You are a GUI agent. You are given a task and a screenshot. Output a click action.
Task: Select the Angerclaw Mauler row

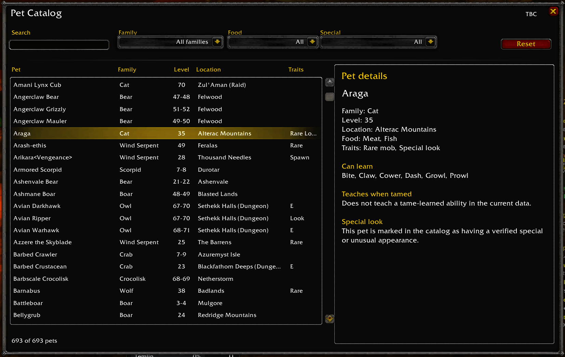point(166,121)
